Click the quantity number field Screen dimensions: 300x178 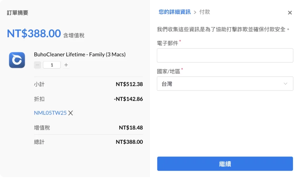pos(52,65)
